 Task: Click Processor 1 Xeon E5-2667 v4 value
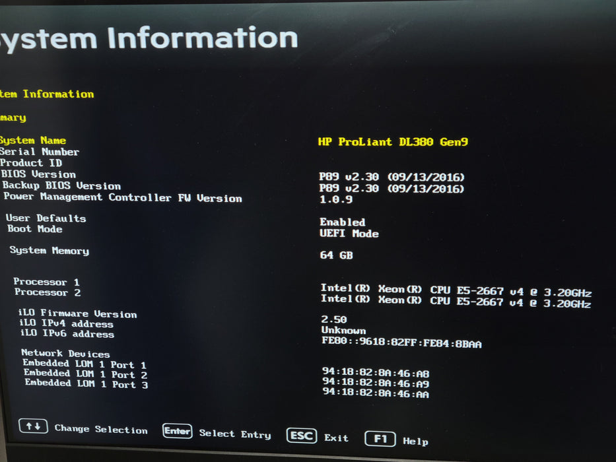456,290
